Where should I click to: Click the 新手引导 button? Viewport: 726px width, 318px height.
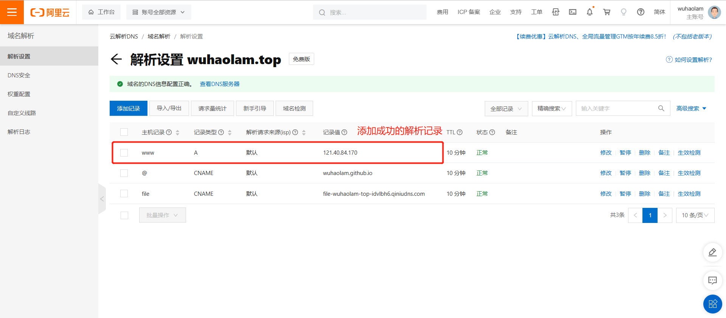point(255,108)
